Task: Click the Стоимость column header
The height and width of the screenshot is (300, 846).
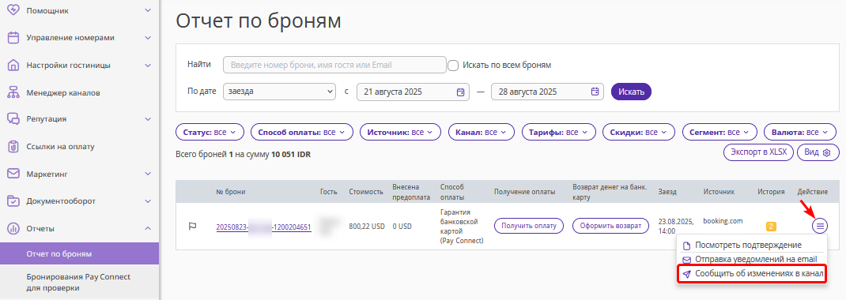Action: [366, 191]
